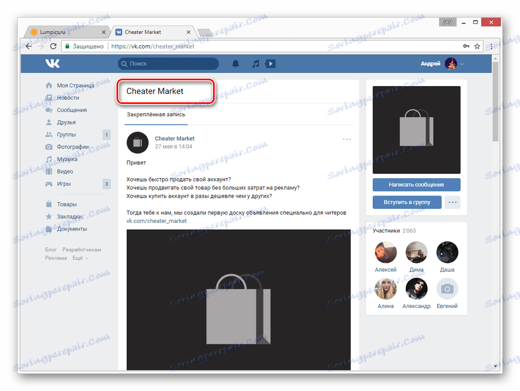
Task: Click the green padlock secure icon
Action: point(67,46)
